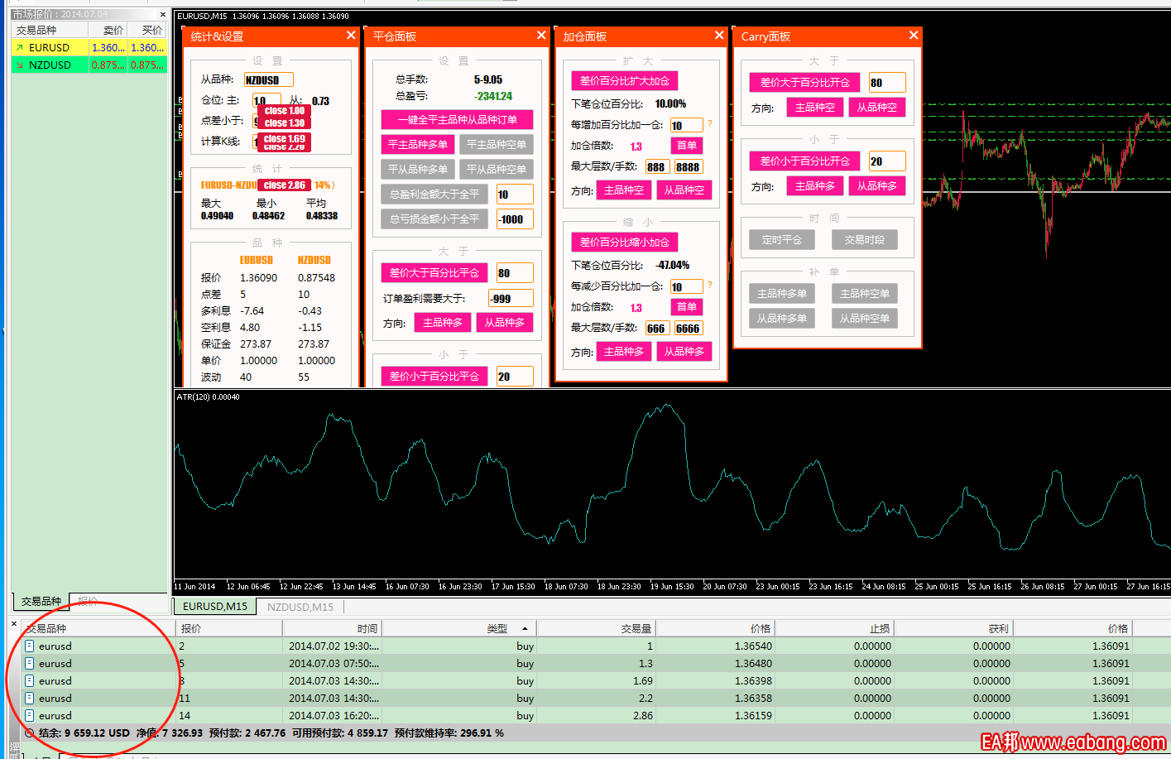Click the 20 input field in Carry面板
Screen dimensions: 1171x759
click(x=887, y=161)
